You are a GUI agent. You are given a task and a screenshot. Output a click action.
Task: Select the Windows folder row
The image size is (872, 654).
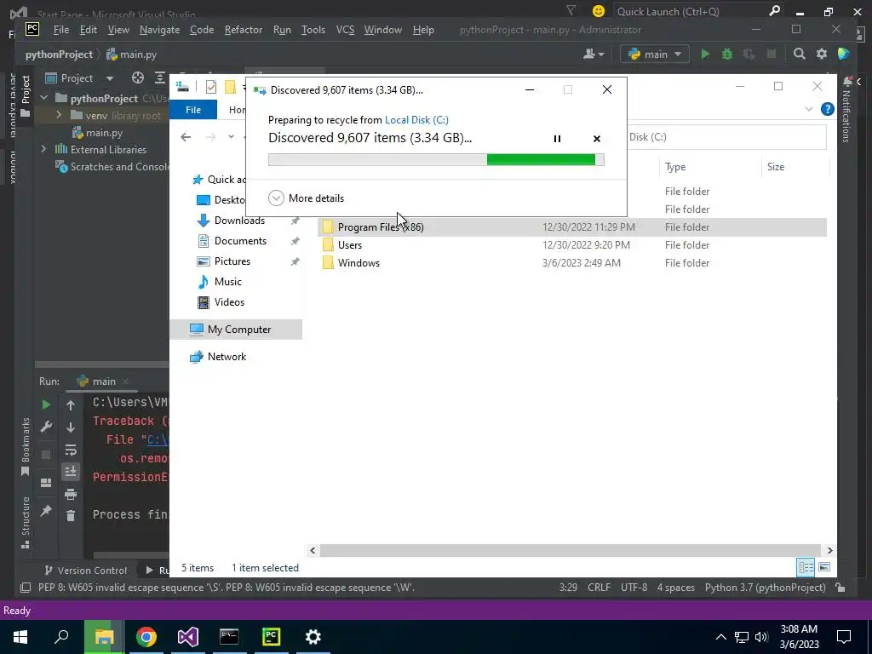571,262
